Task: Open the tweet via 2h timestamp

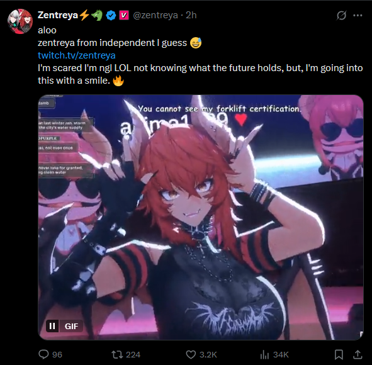Action: tap(191, 15)
